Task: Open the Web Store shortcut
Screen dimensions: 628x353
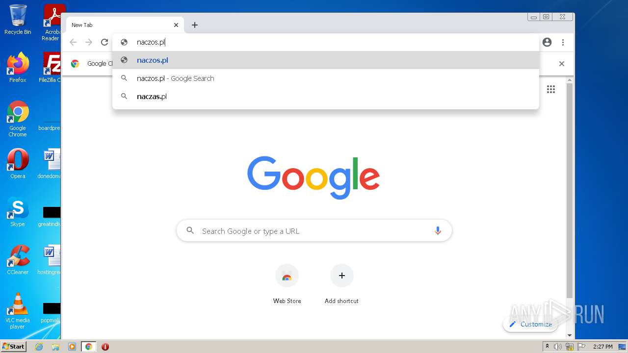Action: [x=287, y=283]
